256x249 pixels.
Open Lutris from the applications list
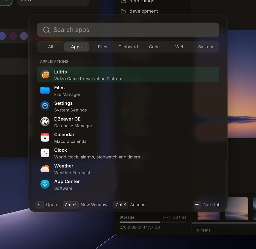(x=128, y=75)
